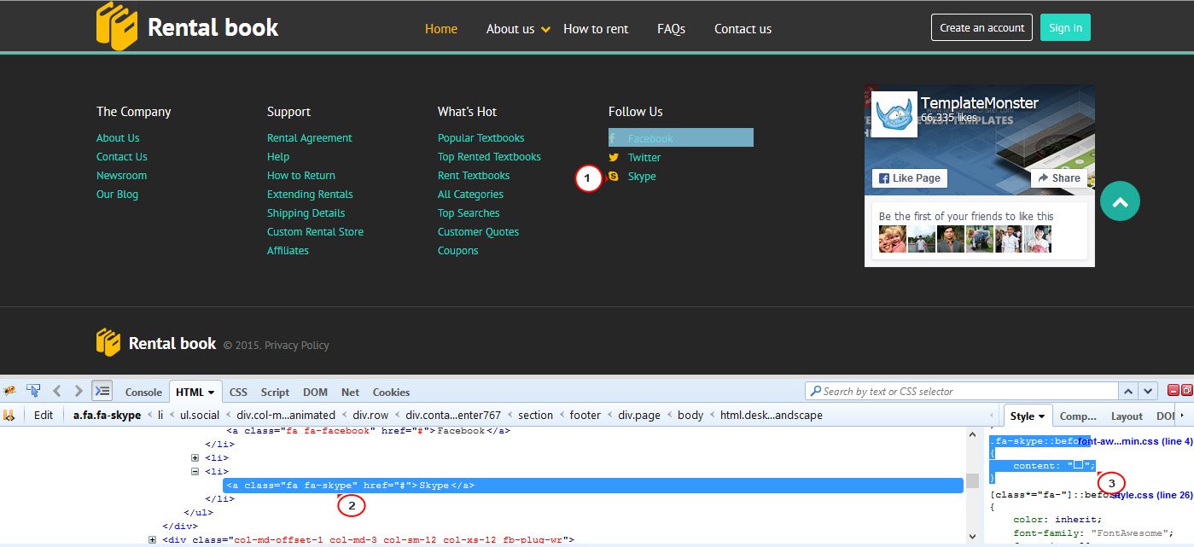The height and width of the screenshot is (547, 1194).
Task: Click the Skype icon under Follow Us
Action: [614, 176]
